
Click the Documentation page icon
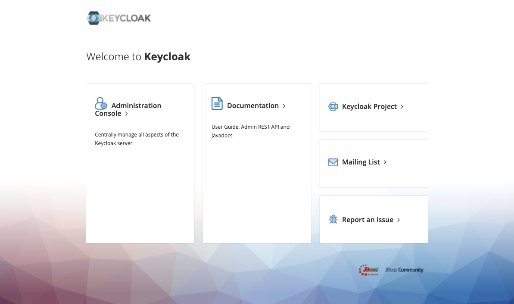tap(217, 103)
